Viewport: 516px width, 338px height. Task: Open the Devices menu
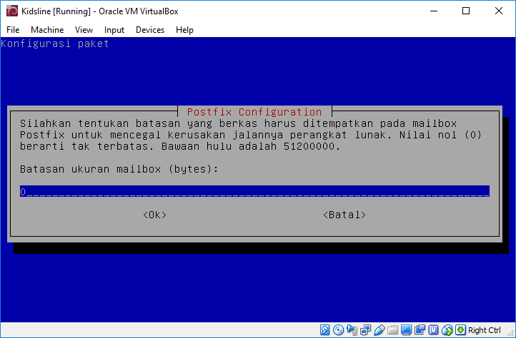click(x=150, y=30)
